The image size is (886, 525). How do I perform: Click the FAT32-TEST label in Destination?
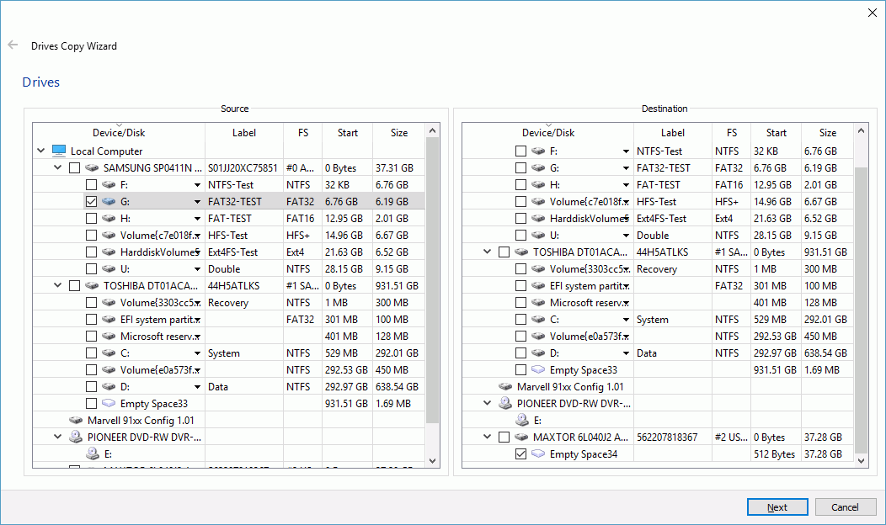[664, 168]
